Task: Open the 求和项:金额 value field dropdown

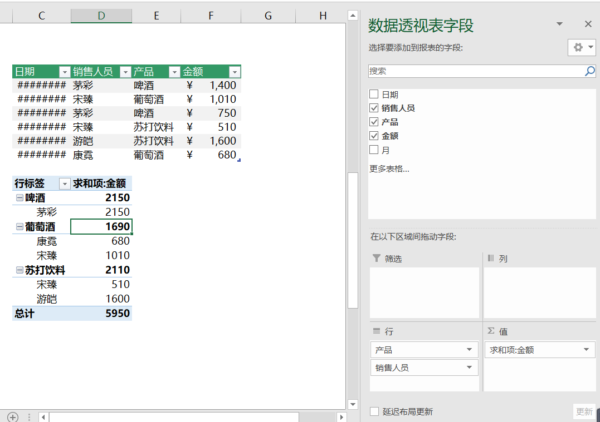Action: (x=586, y=350)
